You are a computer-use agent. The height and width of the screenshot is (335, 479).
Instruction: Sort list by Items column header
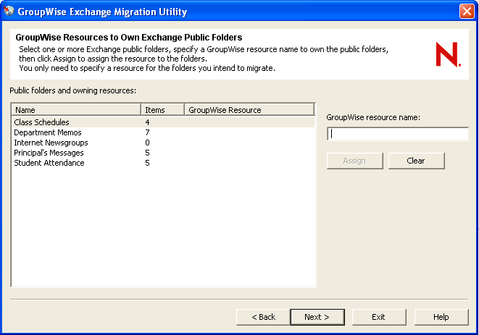pos(163,109)
